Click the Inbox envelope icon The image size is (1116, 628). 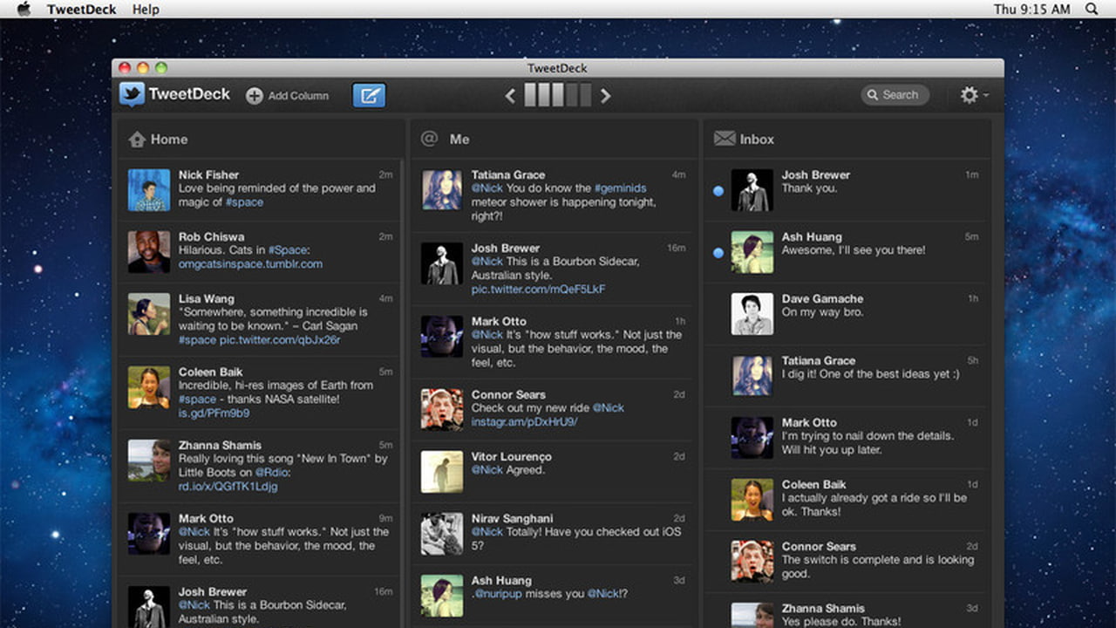tap(725, 139)
